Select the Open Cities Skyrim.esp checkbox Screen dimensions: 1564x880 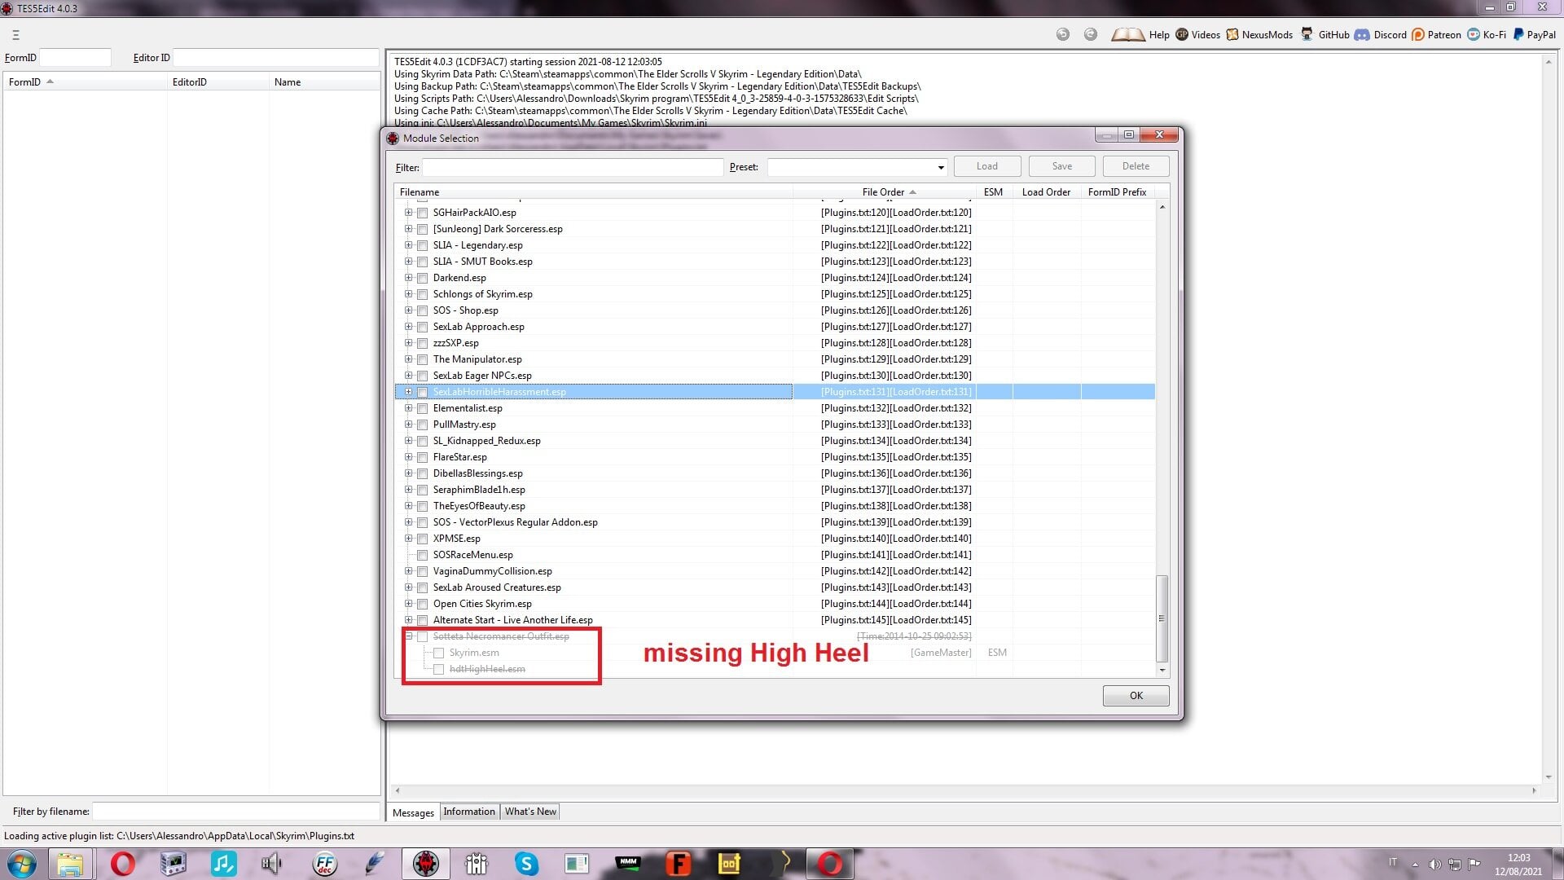click(x=422, y=604)
